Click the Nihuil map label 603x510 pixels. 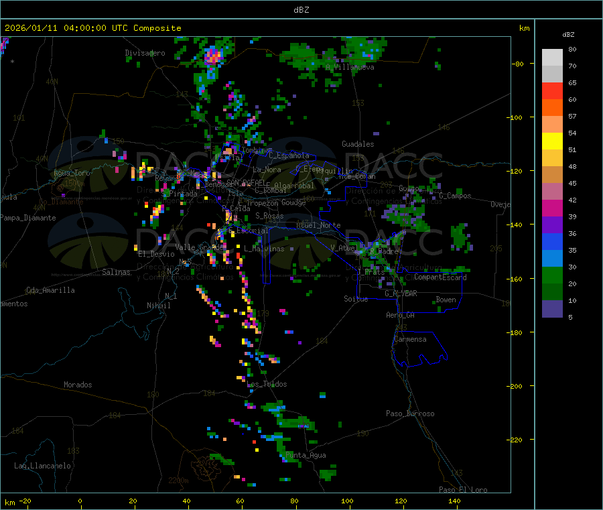pos(159,306)
